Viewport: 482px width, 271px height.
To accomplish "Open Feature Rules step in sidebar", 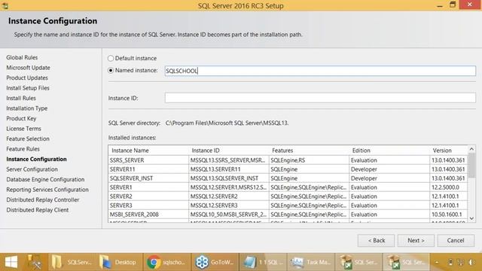I will pos(23,149).
